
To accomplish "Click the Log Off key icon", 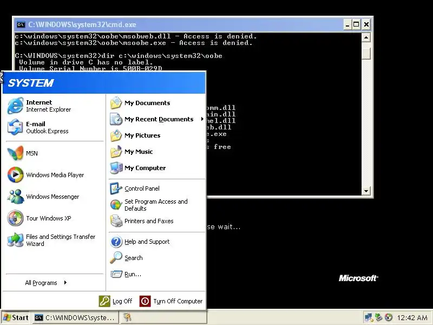I will tap(104, 301).
